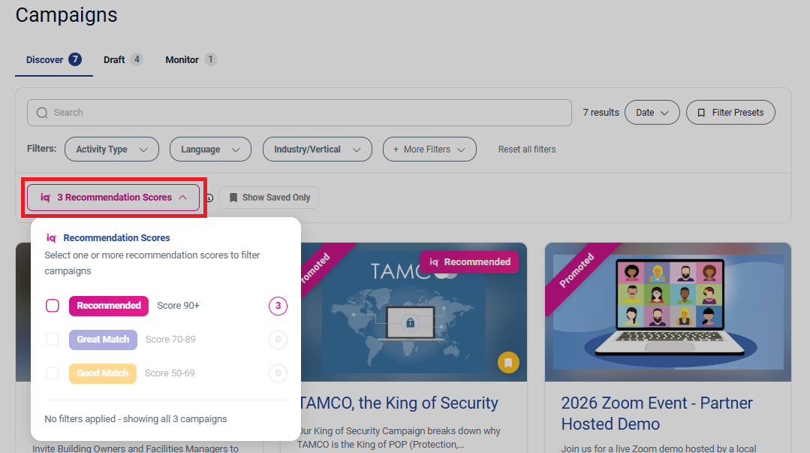Open the TAMCO campaign image

[x=414, y=313]
